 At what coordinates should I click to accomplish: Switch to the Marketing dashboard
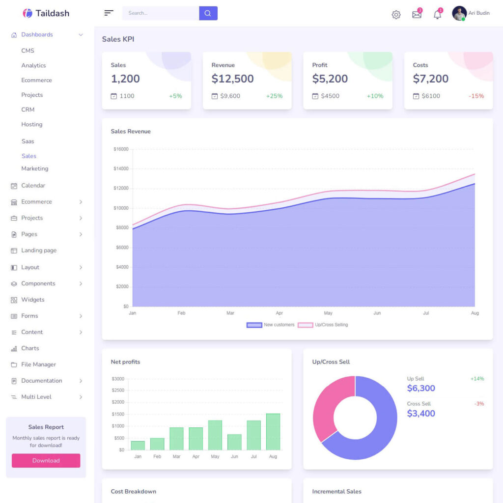(x=35, y=168)
